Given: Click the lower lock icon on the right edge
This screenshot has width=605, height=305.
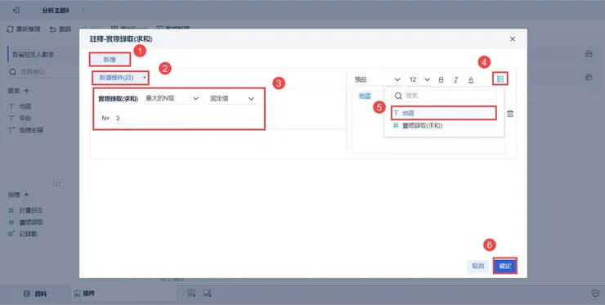Looking at the screenshot, I should pos(589,77).
